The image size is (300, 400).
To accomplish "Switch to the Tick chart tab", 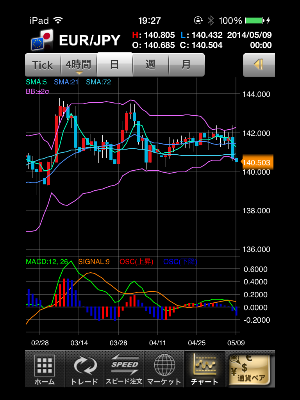I will click(43, 65).
